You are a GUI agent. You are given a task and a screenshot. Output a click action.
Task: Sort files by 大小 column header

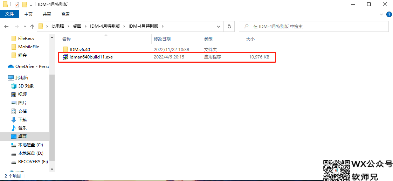pos(251,39)
